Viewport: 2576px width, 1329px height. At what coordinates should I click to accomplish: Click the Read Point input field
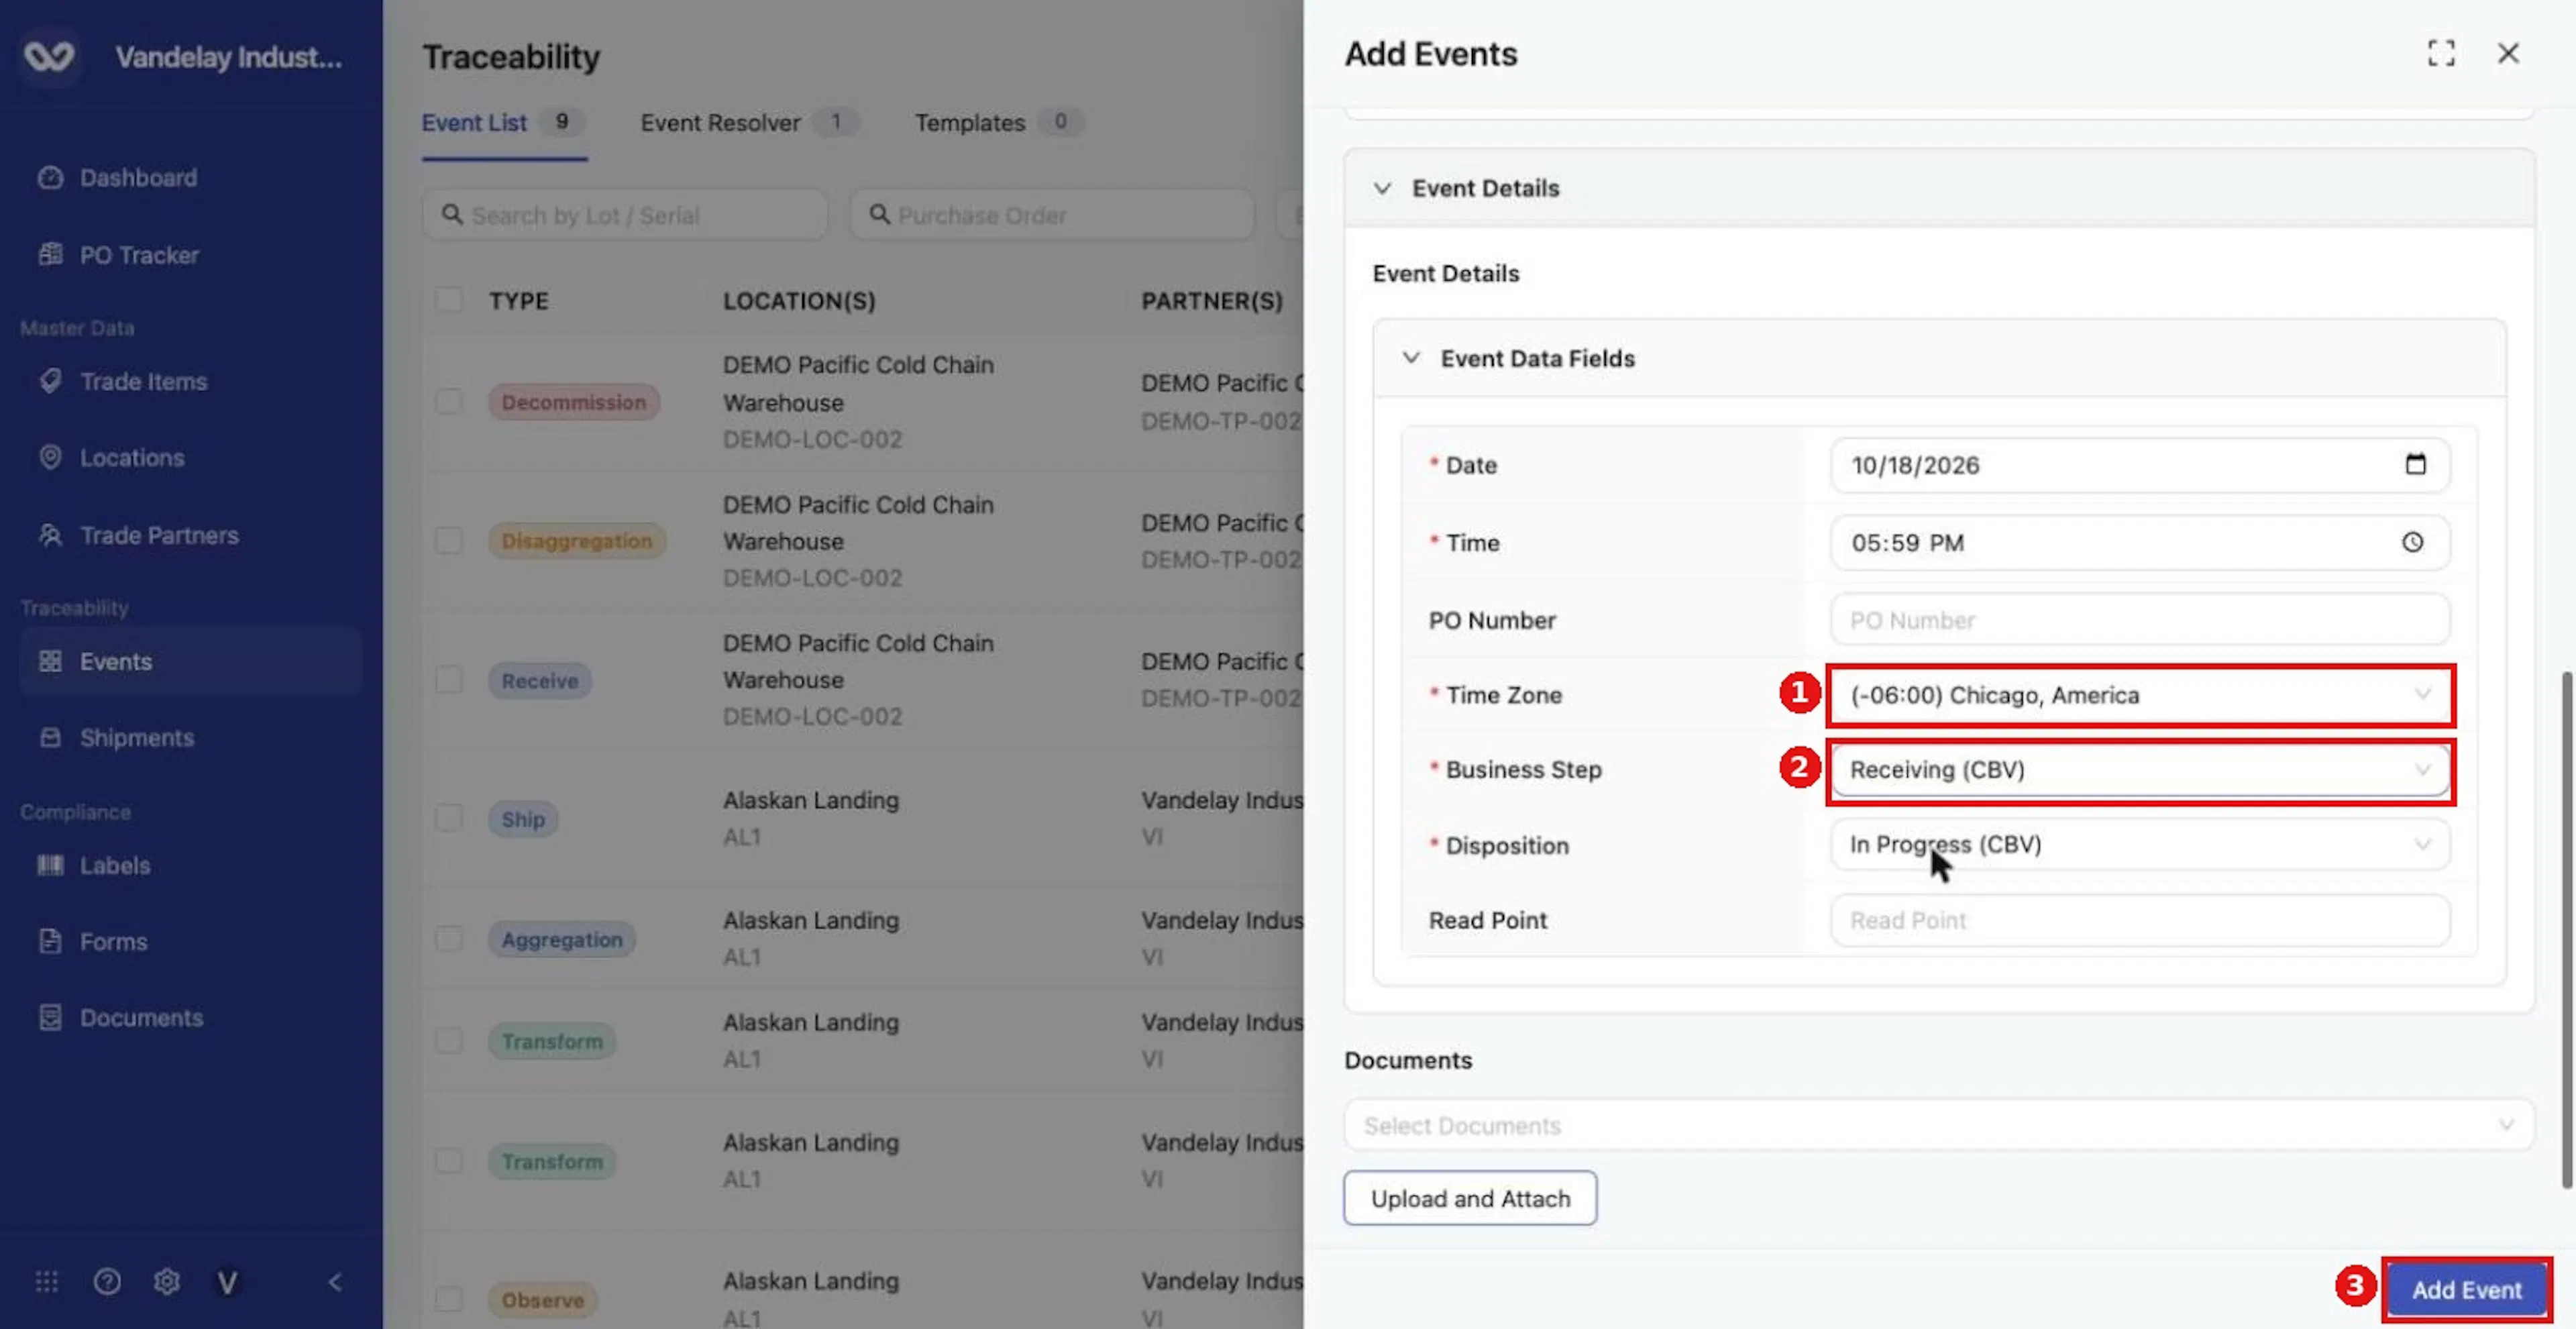click(2140, 920)
